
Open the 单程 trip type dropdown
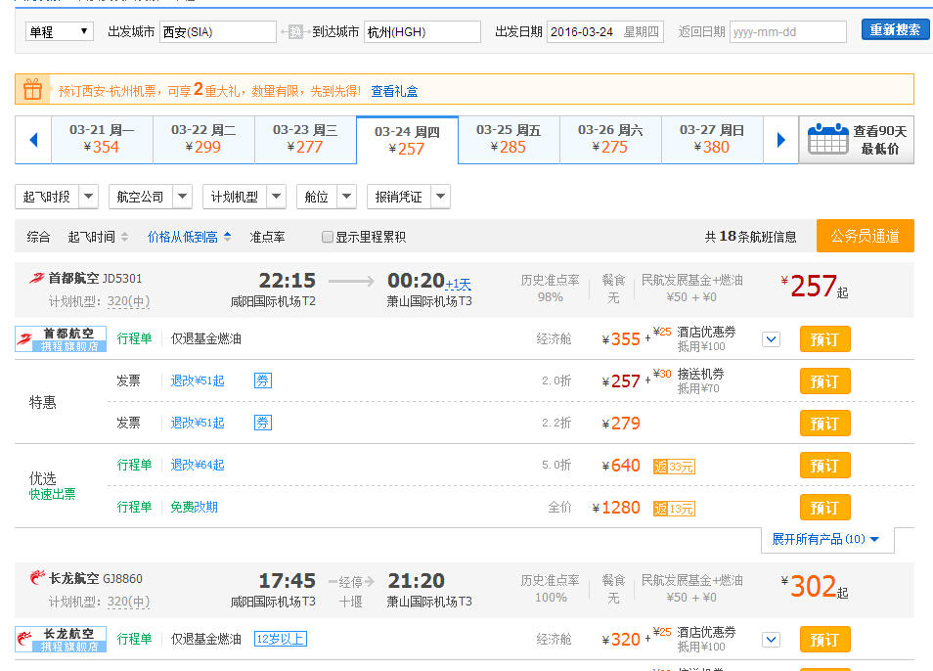coord(59,31)
